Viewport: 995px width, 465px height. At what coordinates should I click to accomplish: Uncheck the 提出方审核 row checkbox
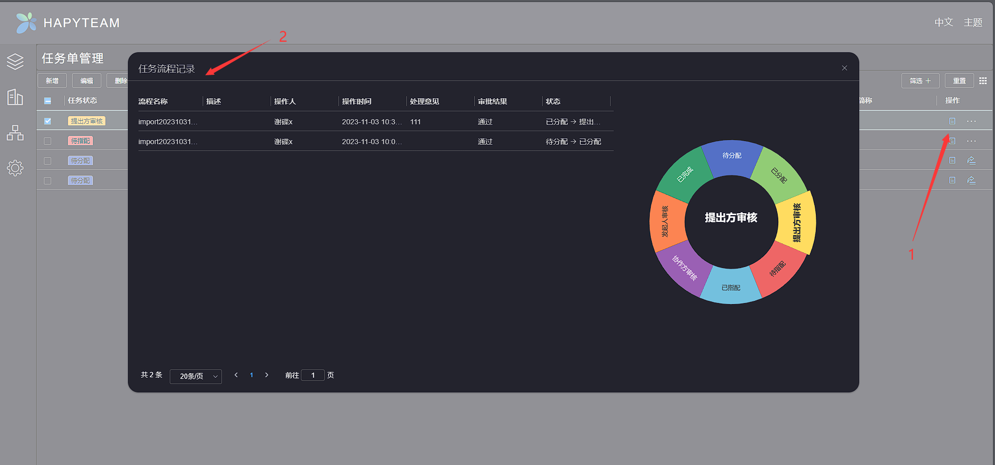[48, 121]
